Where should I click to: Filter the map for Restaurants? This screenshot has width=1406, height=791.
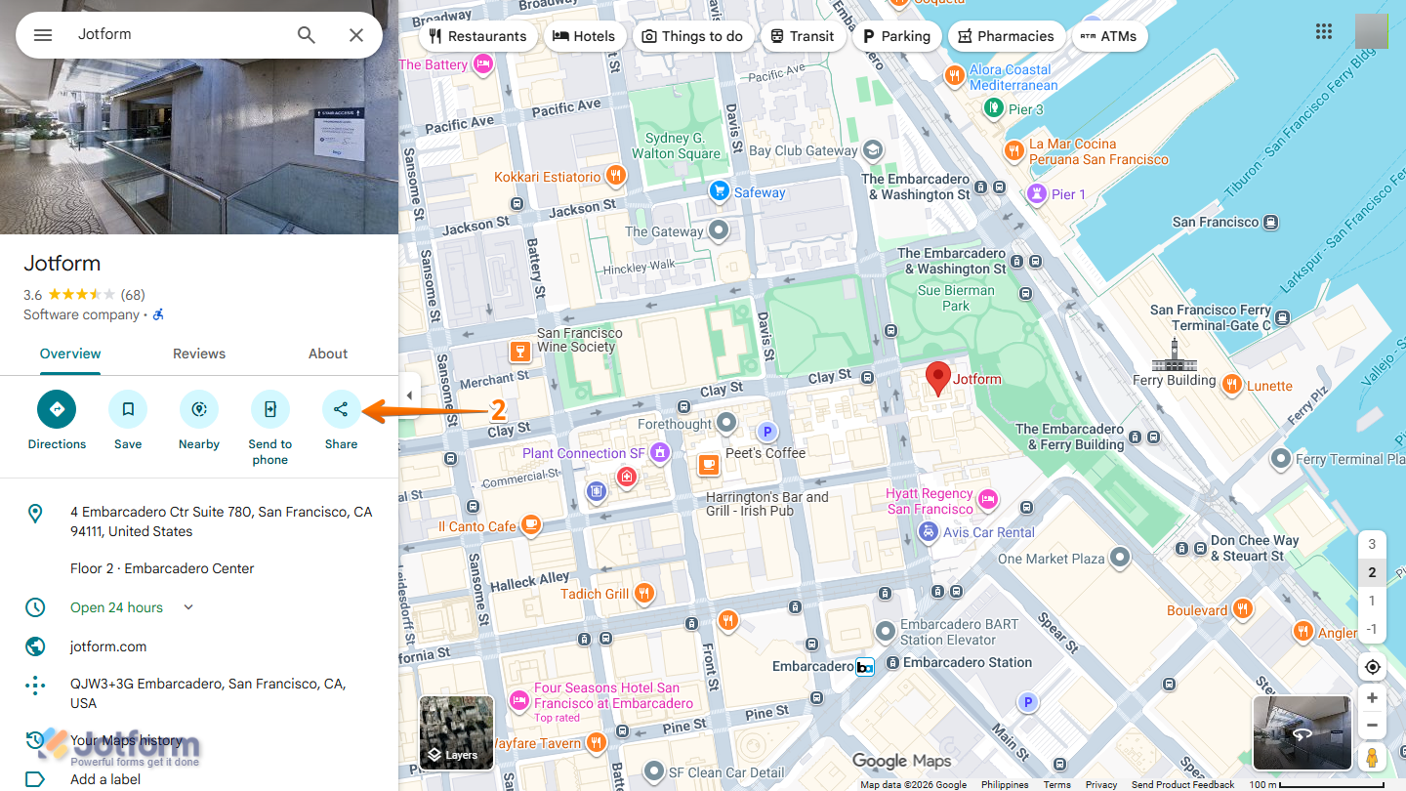(x=477, y=35)
